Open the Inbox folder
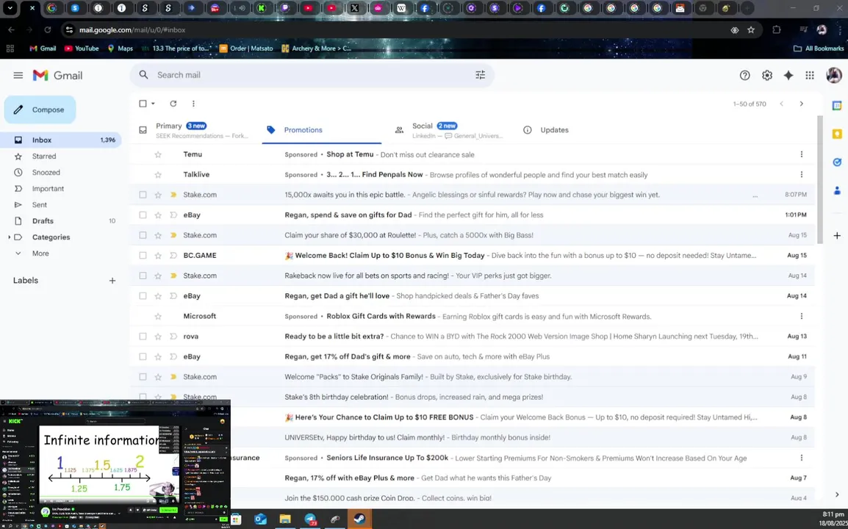 click(x=60, y=140)
